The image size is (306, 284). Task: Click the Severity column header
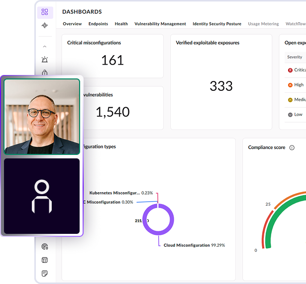pyautogui.click(x=295, y=57)
